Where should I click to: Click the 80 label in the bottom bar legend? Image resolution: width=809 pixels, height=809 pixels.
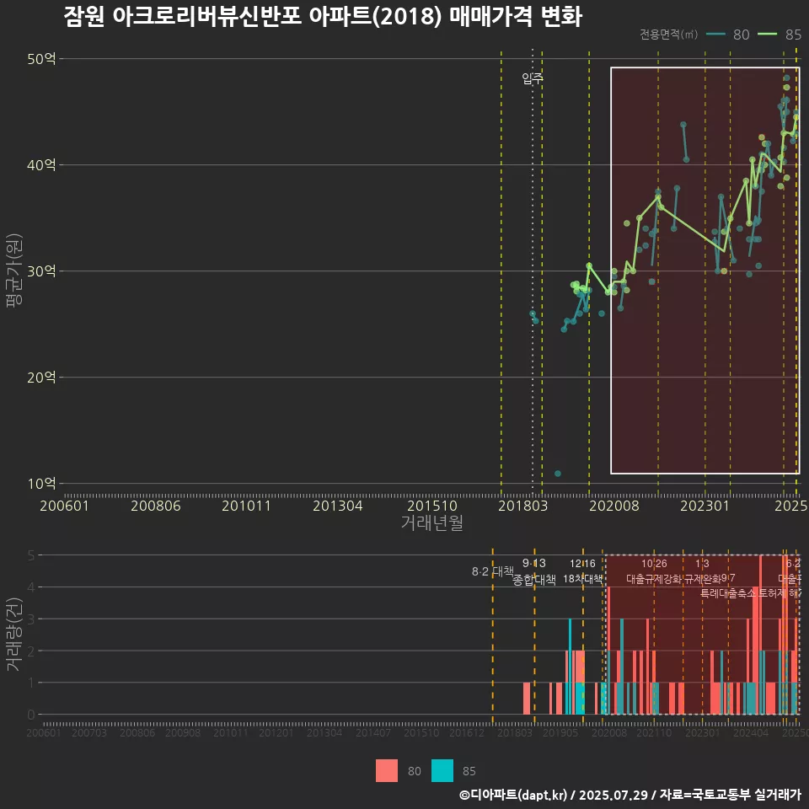click(415, 771)
